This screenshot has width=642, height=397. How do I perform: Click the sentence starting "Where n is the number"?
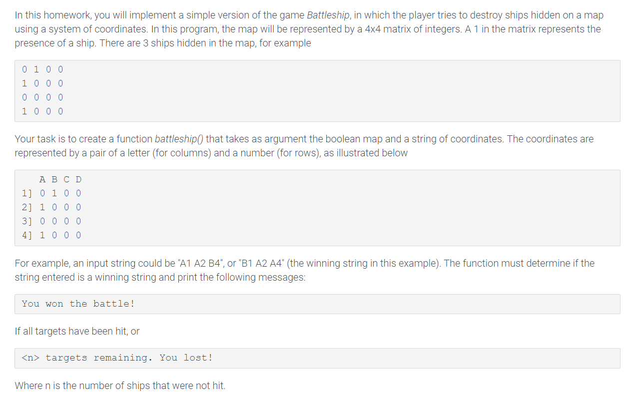pyautogui.click(x=120, y=386)
